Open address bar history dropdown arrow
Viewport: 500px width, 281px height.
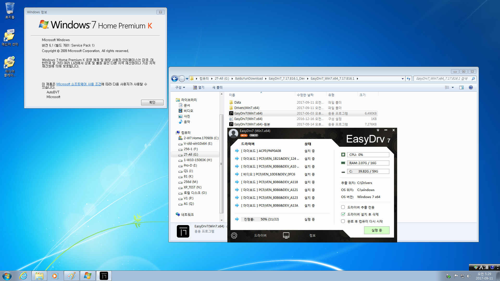click(403, 79)
